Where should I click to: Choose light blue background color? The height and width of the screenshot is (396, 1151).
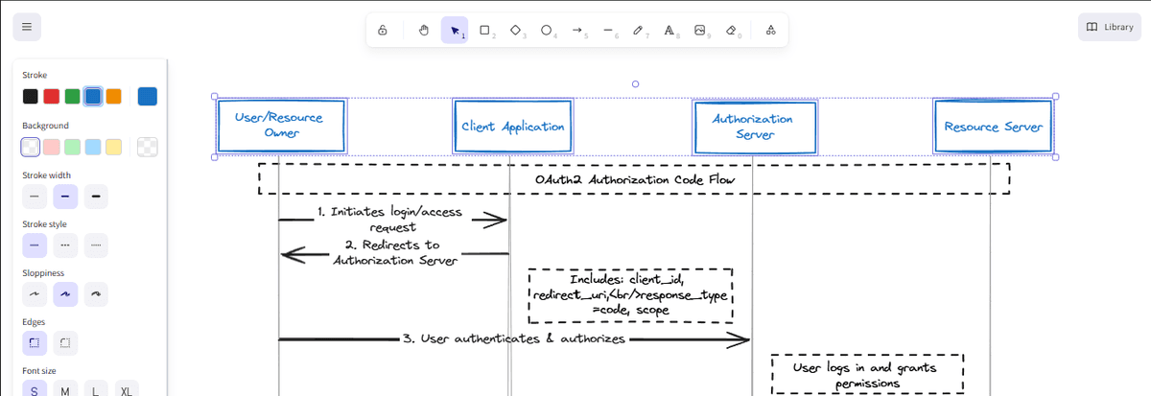(92, 147)
